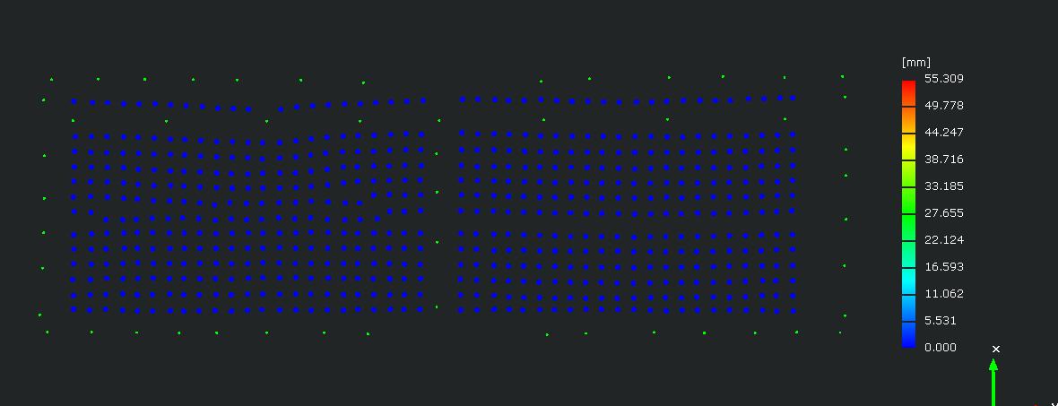The image size is (1058, 406).
Task: Pick the 49.778 scale label
Action: click(x=943, y=106)
